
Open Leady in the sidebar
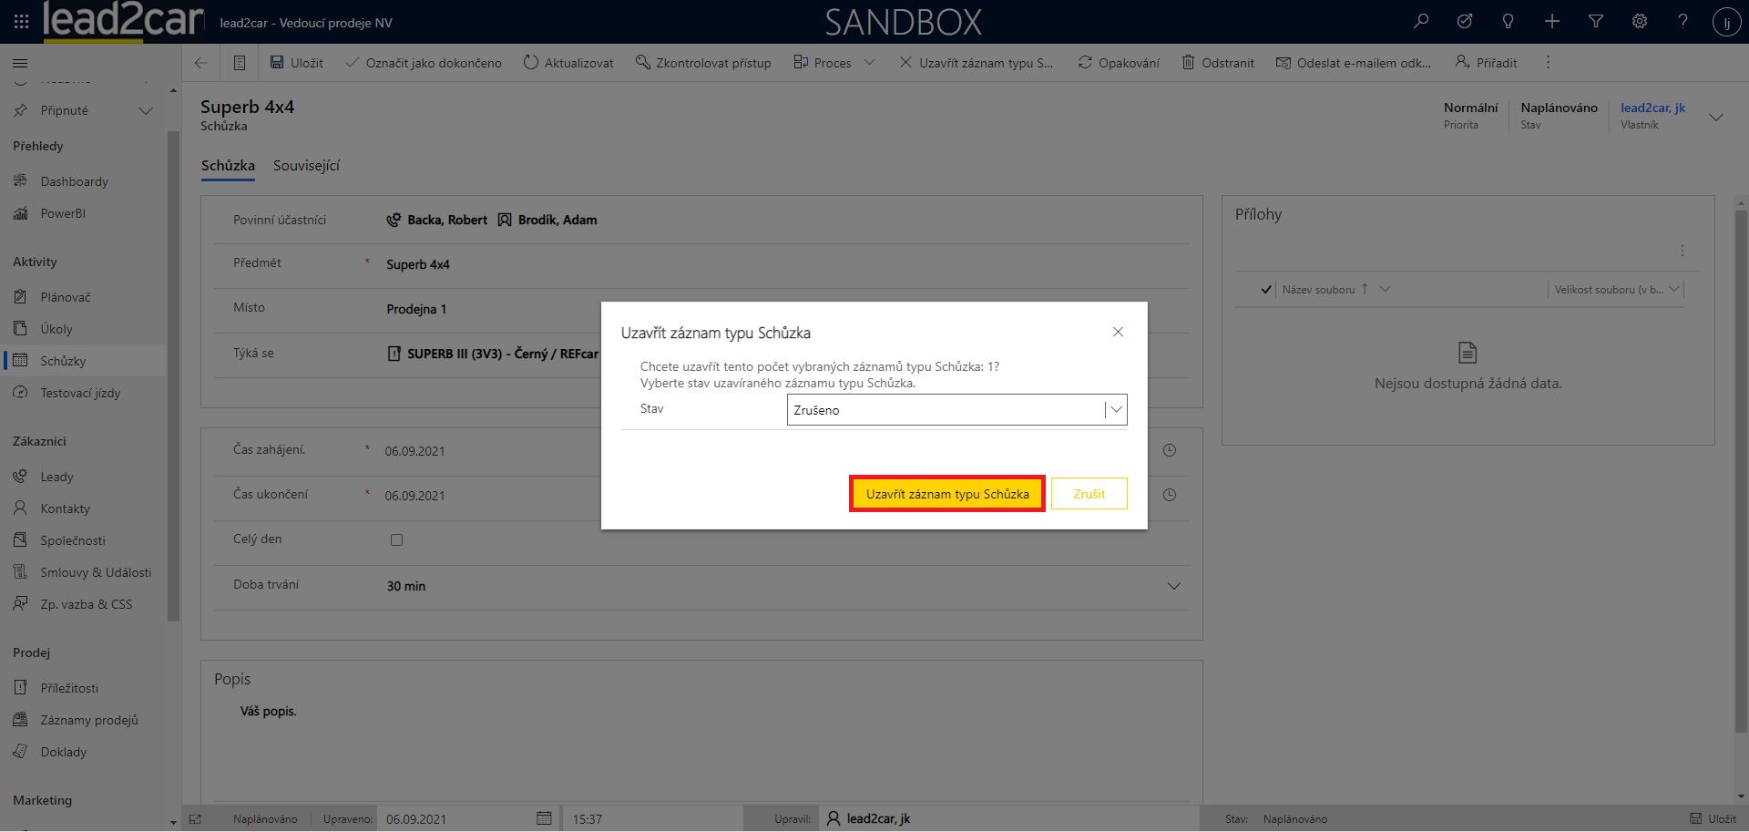[x=56, y=477]
